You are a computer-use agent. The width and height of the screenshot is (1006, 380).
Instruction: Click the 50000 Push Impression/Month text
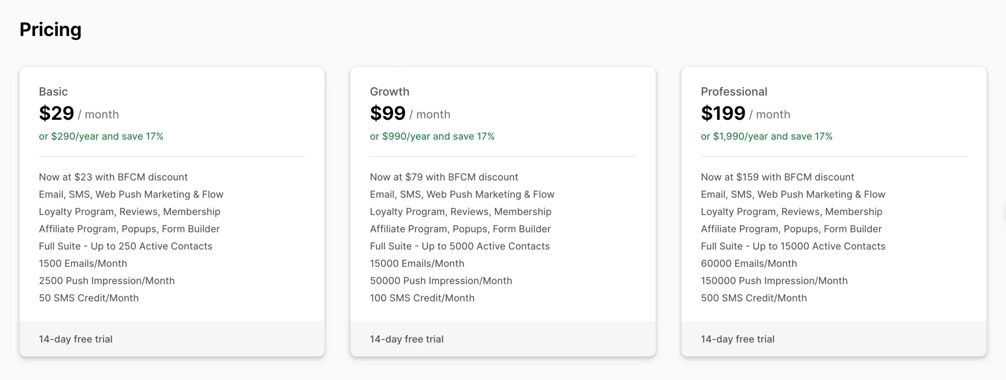click(441, 281)
